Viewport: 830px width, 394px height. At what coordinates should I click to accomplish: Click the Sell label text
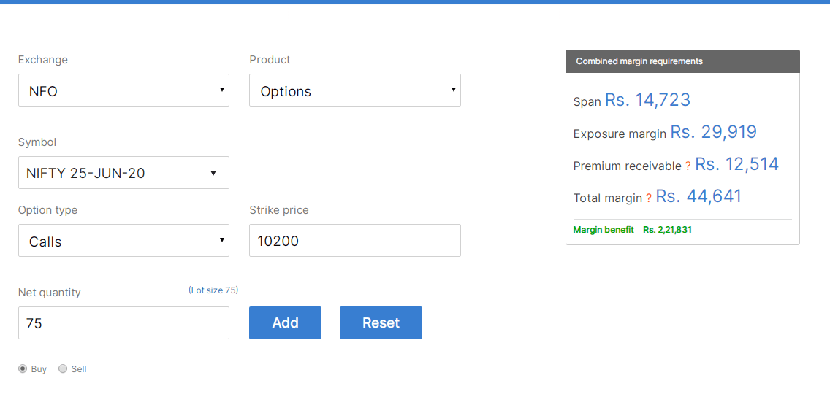click(79, 369)
